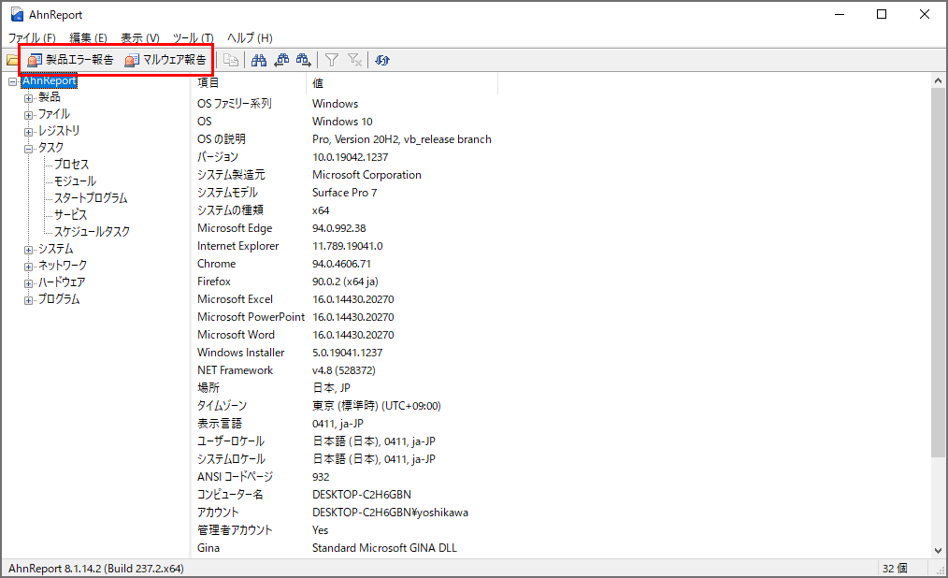
Task: Click the find next binoculars icon
Action: (x=303, y=60)
